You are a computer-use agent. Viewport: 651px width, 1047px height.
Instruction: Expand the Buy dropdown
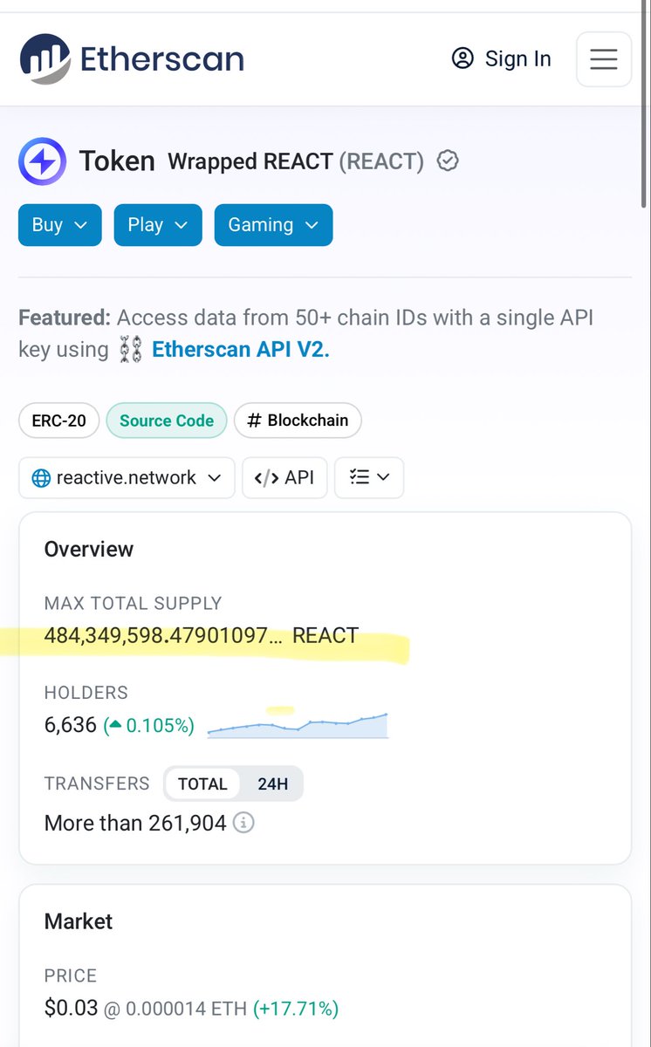click(x=60, y=225)
